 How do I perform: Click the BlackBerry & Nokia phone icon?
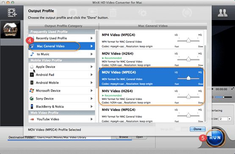pos(32,106)
